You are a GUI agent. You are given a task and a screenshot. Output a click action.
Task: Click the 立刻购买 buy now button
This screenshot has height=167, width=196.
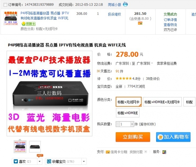133,137
